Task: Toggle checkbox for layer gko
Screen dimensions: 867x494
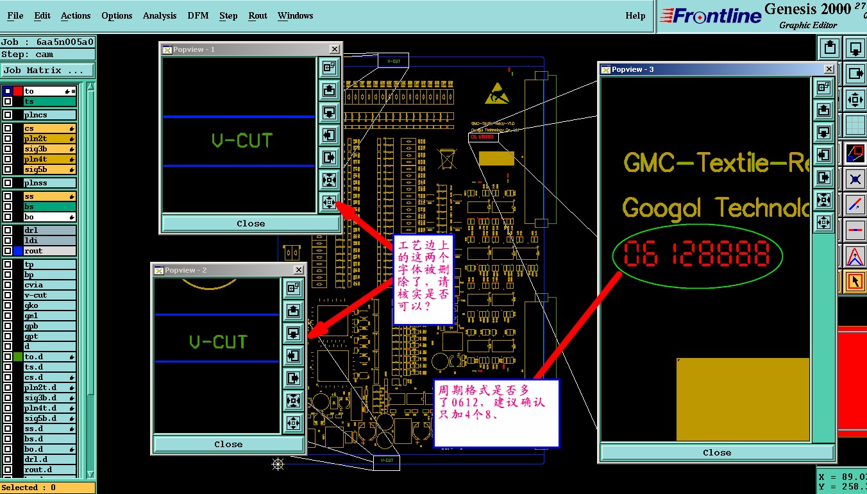Action: tap(8, 305)
